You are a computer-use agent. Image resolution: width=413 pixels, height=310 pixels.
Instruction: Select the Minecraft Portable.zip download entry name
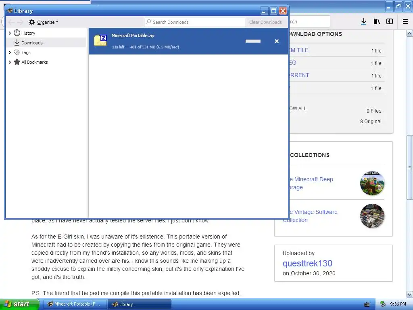[133, 36]
